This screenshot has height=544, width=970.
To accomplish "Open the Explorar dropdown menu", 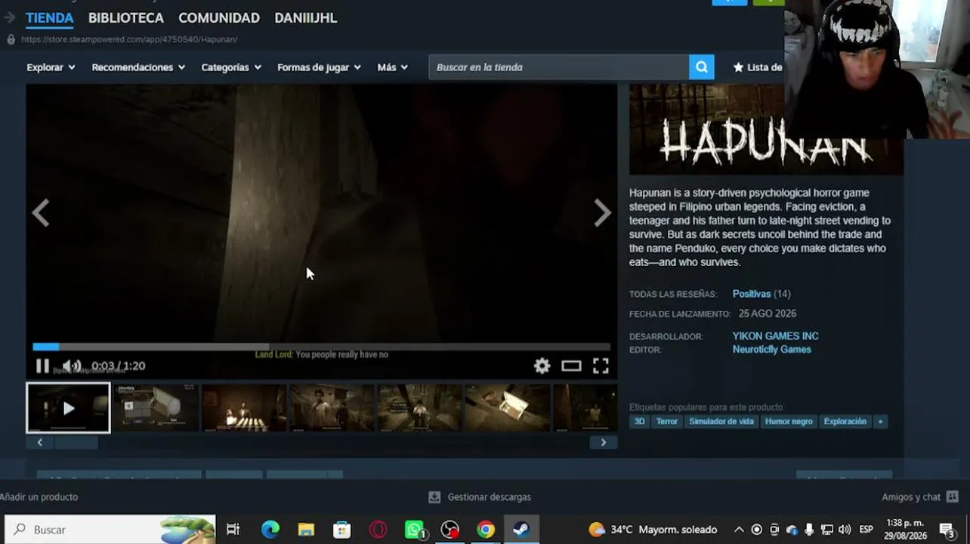I will [51, 67].
